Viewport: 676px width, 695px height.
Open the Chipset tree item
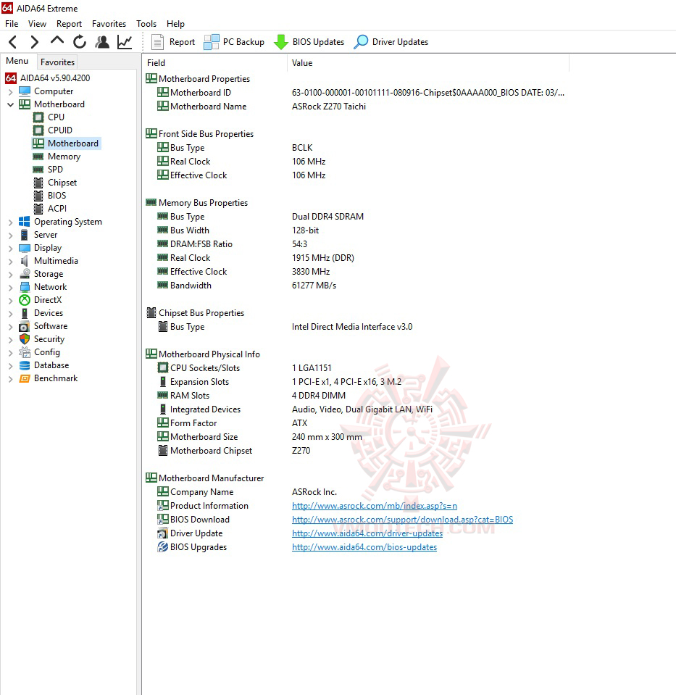pos(55,183)
